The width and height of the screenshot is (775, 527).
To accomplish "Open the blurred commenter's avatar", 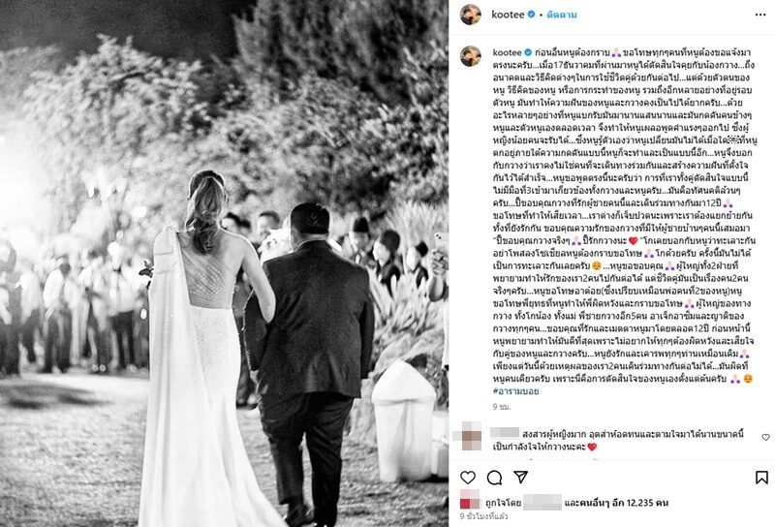I will point(471,436).
